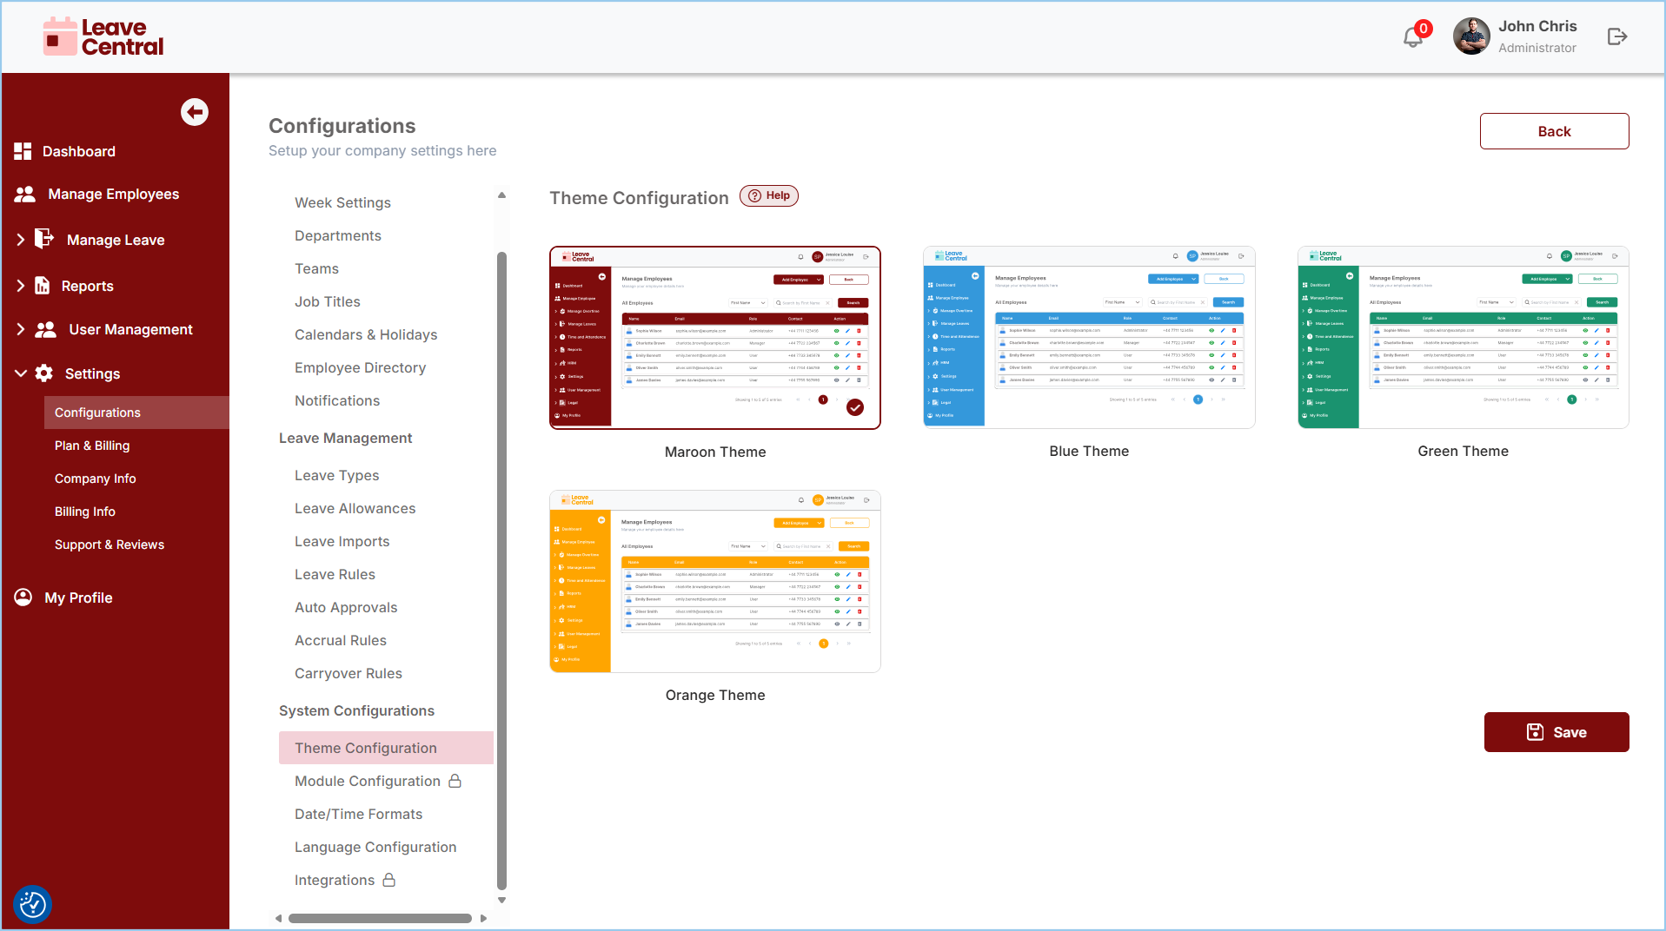Click the Dashboard grid icon
Screen dimensions: 1666x931
(x=23, y=151)
